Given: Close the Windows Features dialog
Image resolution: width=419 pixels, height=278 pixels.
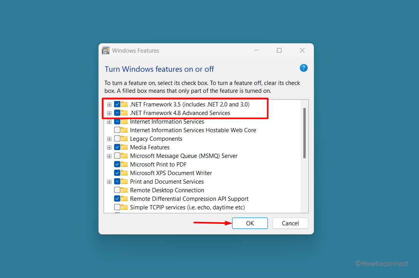Looking at the screenshot, I should tap(302, 50).
